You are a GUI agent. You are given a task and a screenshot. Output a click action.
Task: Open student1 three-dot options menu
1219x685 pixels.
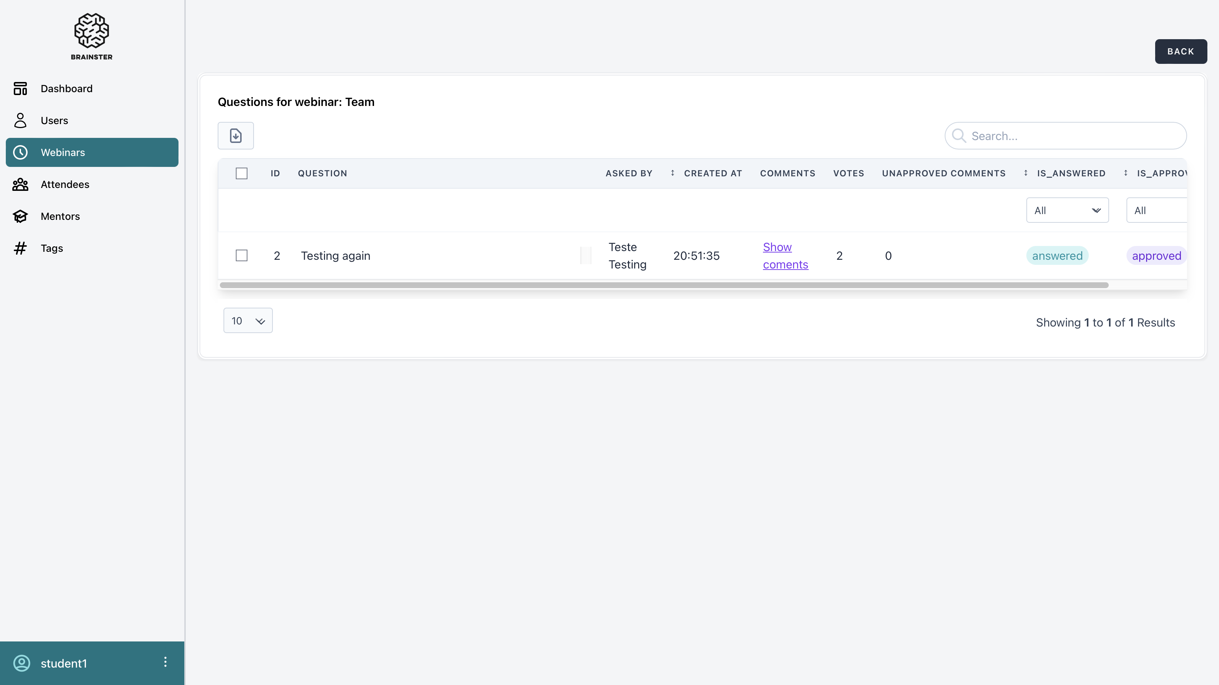pos(165,662)
